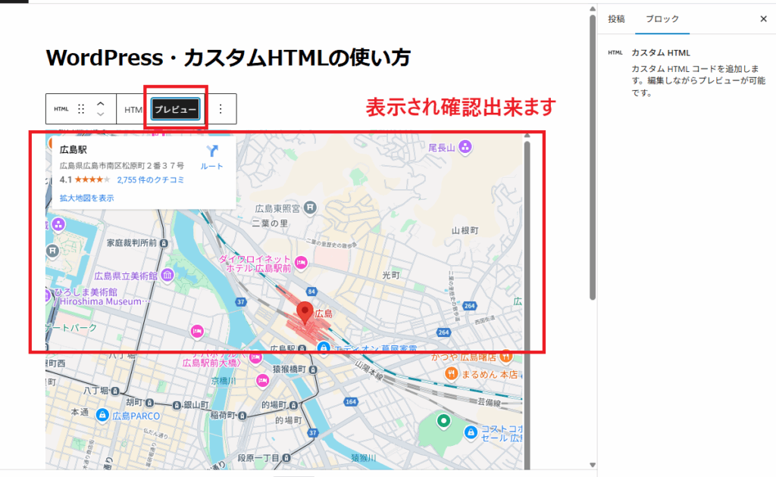Click the 尾長山 purple map marker
Screen dimensions: 776x477
pyautogui.click(x=465, y=147)
